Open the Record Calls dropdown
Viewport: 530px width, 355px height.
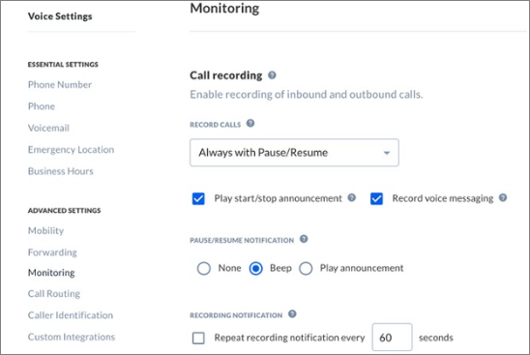(294, 153)
